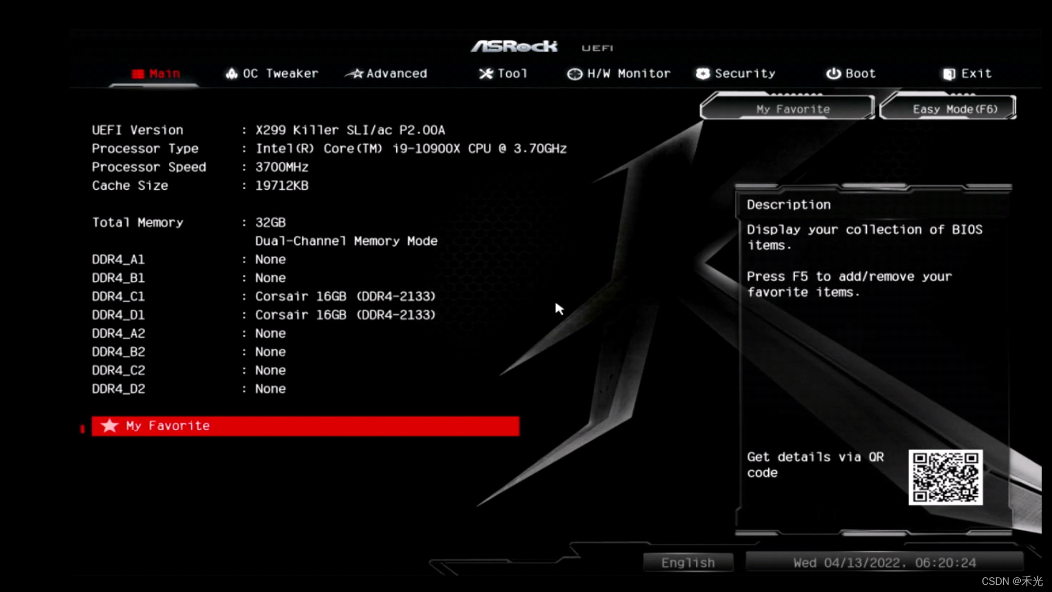Image resolution: width=1052 pixels, height=592 pixels.
Task: Click the Tool wrench icon
Action: point(486,73)
